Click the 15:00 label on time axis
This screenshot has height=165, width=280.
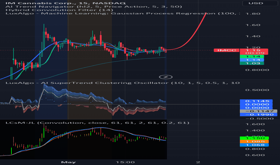point(125,162)
